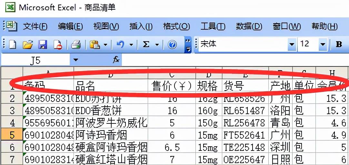
Task: Open the Name Box dropdown next to J5
Action: point(76,60)
